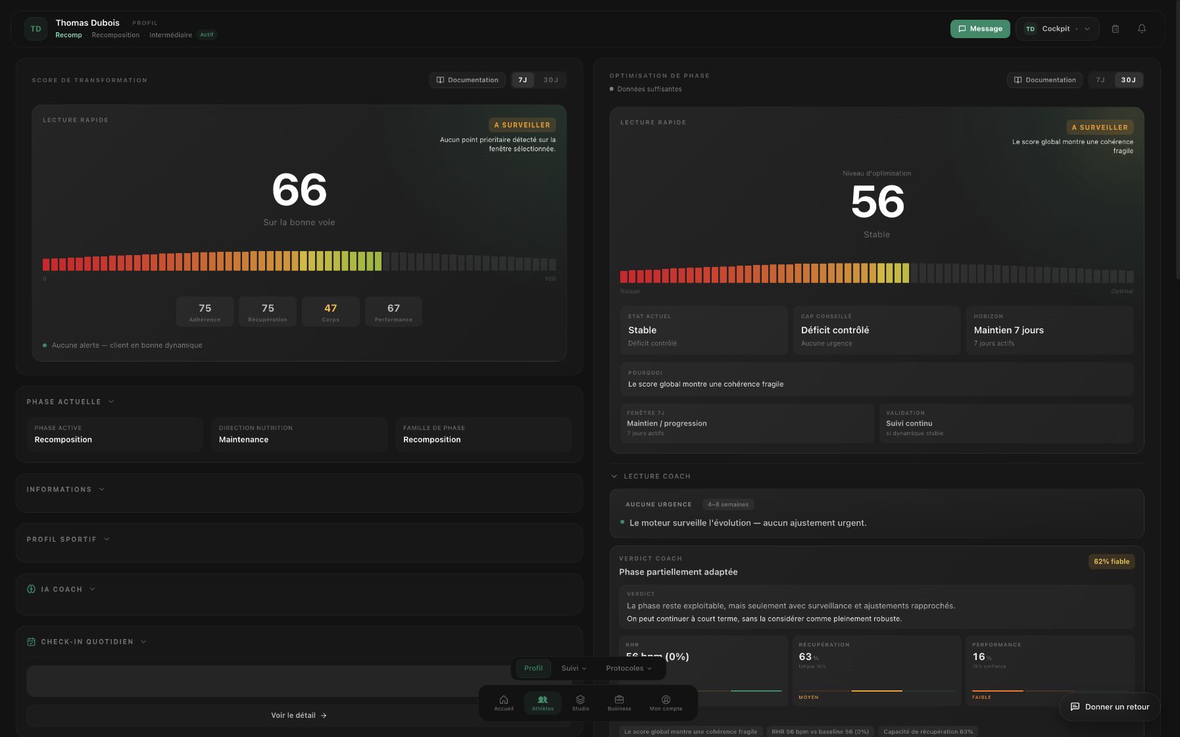Select 7J in Score de transformation

tap(522, 80)
